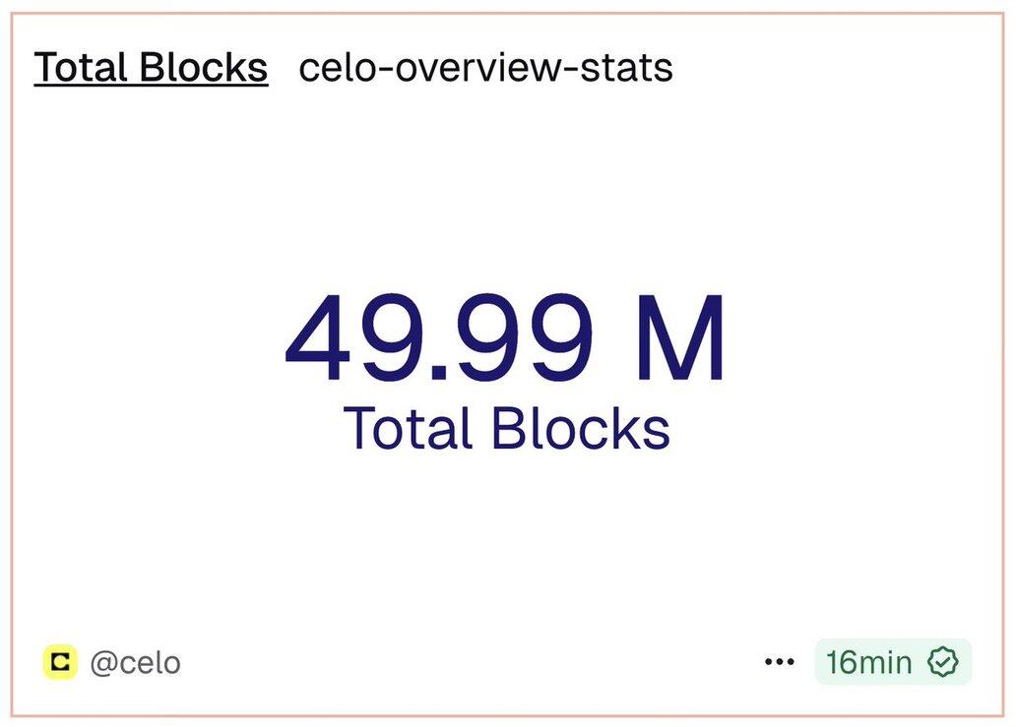Image resolution: width=1016 pixels, height=727 pixels.
Task: Click the 16min refresh time text
Action: [869, 663]
